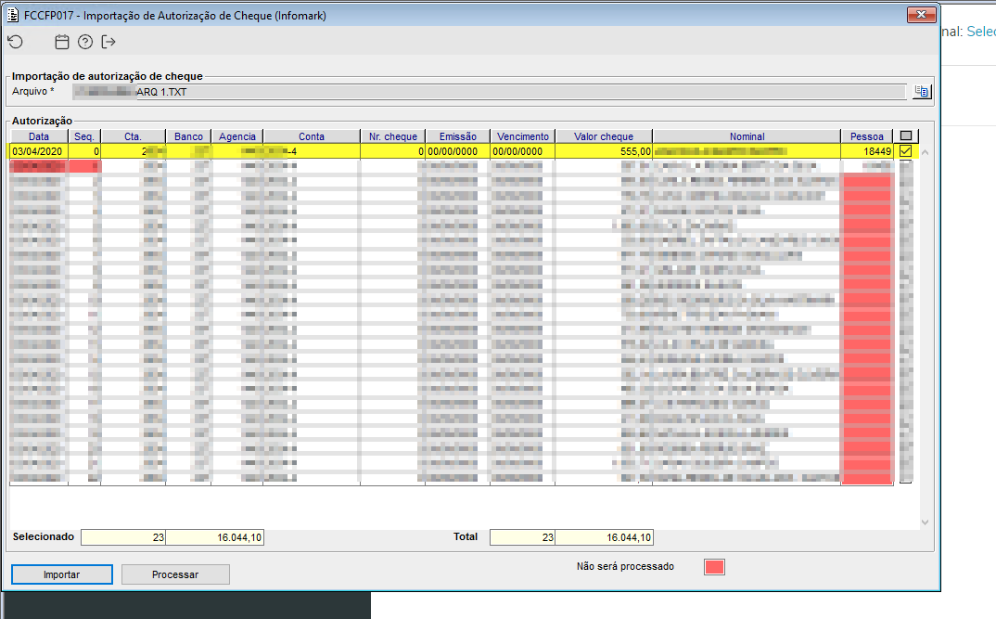The width and height of the screenshot is (996, 619).
Task: Click the Vencimento 00/00/0000 cell in the highlighted row
Action: coord(523,151)
